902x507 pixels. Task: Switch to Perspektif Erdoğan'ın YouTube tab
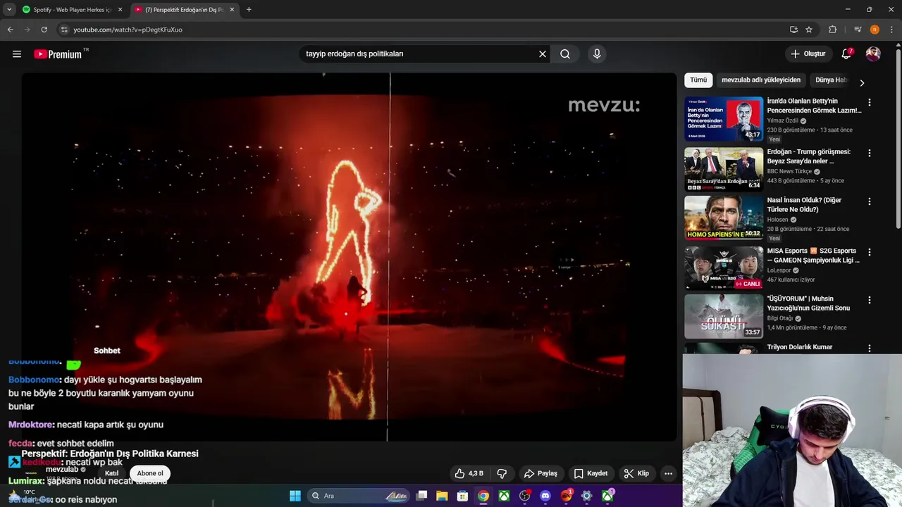(183, 10)
